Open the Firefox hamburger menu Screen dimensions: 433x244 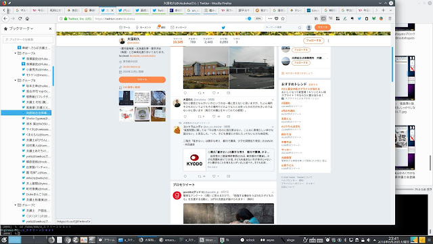click(390, 18)
